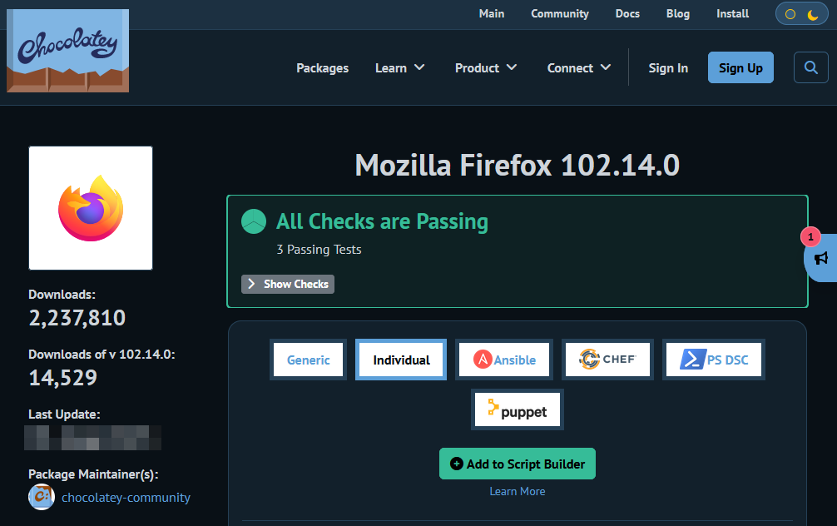Click the chocolatey-community maintainer avatar
837x526 pixels.
click(x=42, y=497)
